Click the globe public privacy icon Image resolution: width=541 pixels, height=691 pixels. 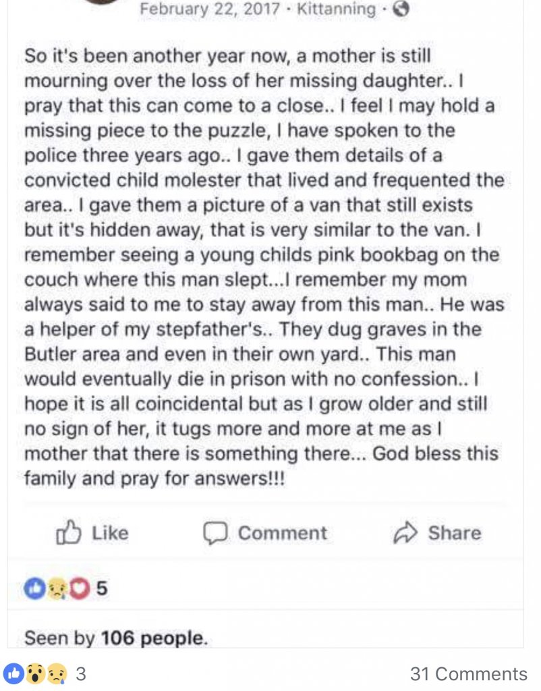[401, 9]
